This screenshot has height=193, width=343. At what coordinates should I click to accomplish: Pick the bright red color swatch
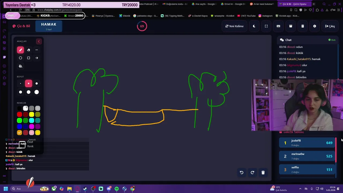tap(19, 114)
